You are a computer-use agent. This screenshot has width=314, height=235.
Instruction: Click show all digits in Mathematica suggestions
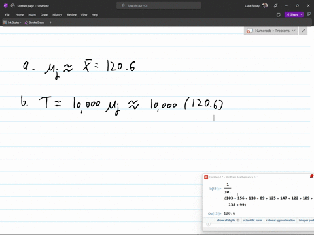pos(226,220)
